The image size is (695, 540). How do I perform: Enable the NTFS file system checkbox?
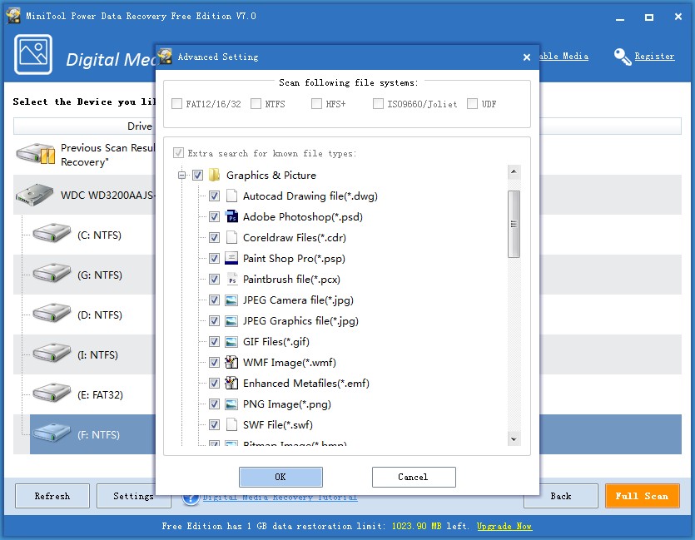(258, 103)
